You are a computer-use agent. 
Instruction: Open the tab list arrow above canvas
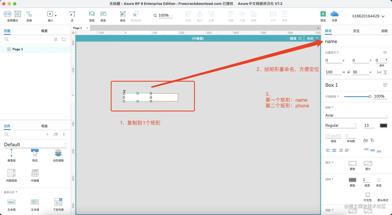(318, 28)
